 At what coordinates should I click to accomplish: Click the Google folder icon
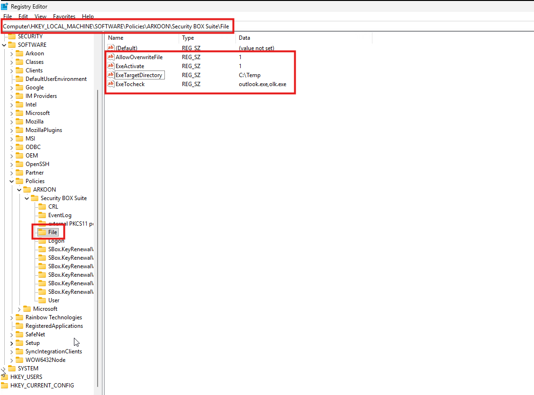click(x=20, y=88)
